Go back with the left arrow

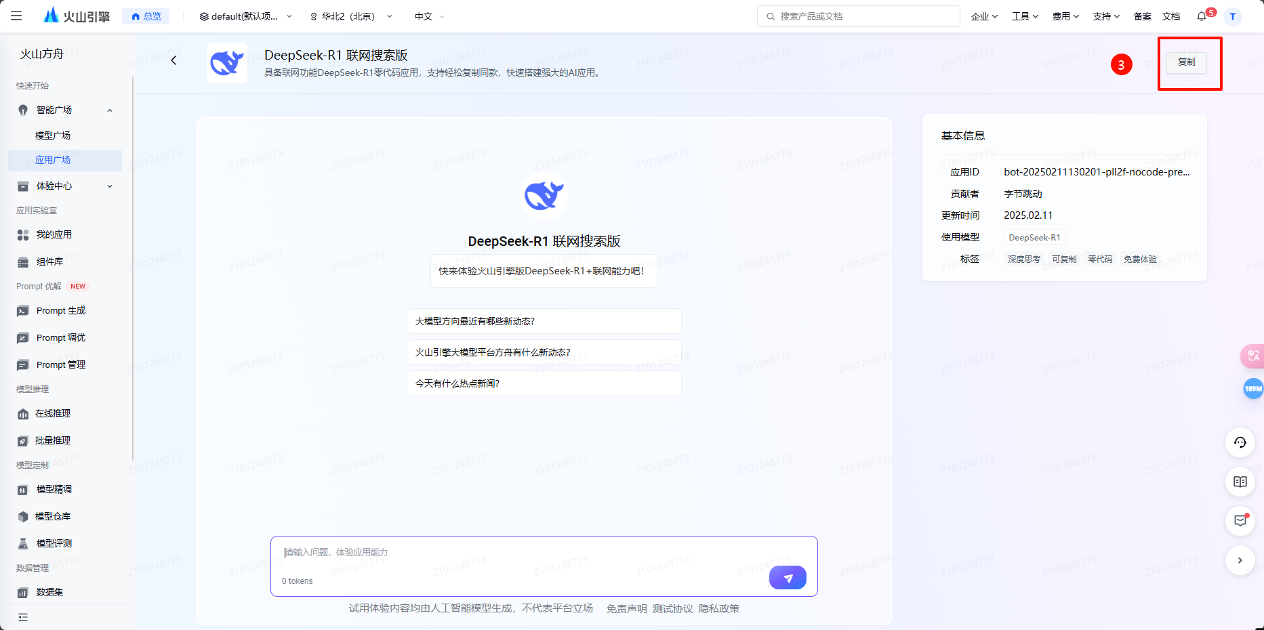(x=174, y=60)
